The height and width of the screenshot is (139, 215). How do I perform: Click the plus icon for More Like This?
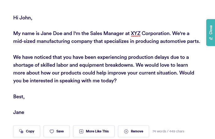81,131
